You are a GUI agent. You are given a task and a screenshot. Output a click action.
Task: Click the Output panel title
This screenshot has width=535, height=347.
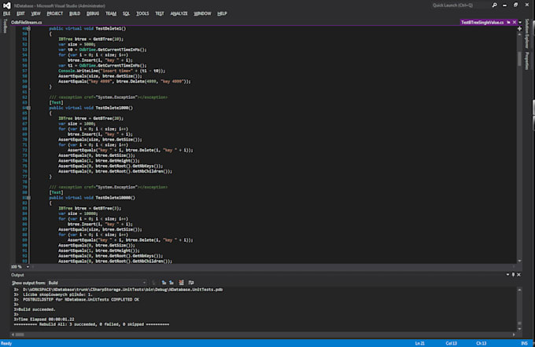(17, 275)
